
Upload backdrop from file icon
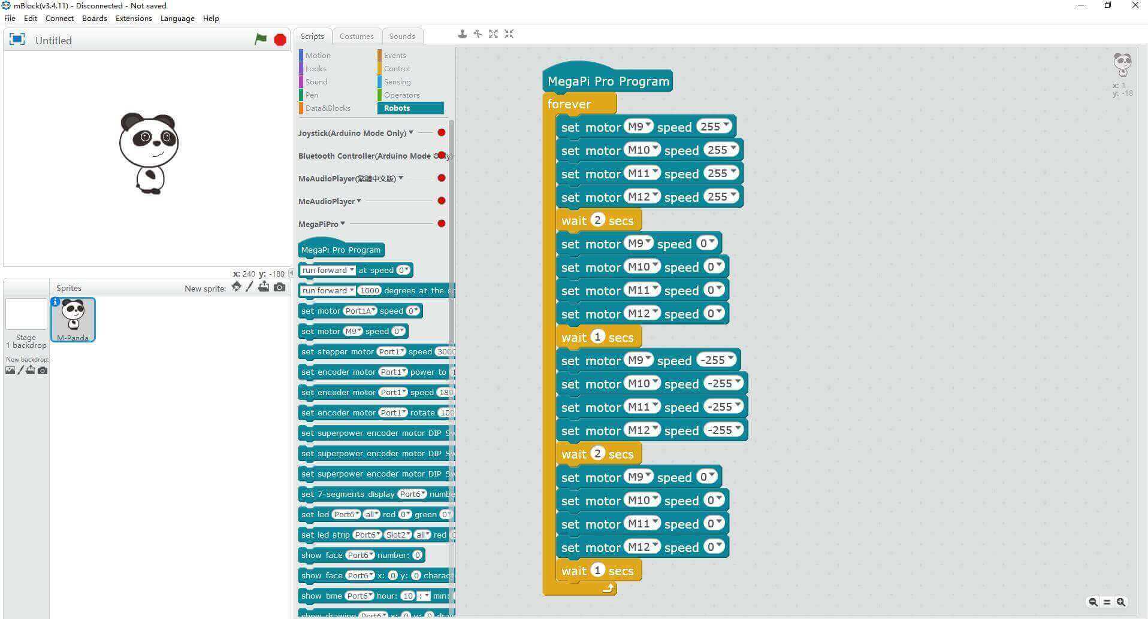(x=30, y=370)
